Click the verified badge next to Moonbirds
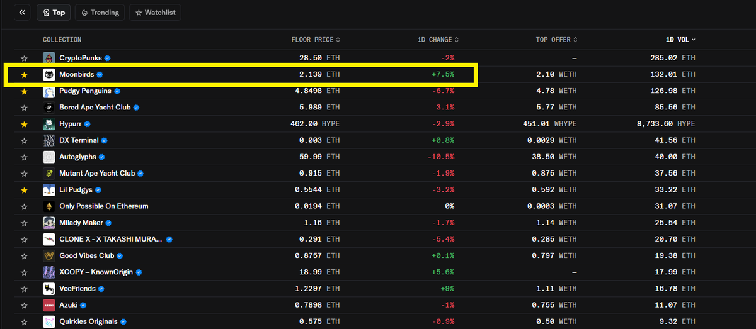Image resolution: width=756 pixels, height=329 pixels. pos(100,74)
